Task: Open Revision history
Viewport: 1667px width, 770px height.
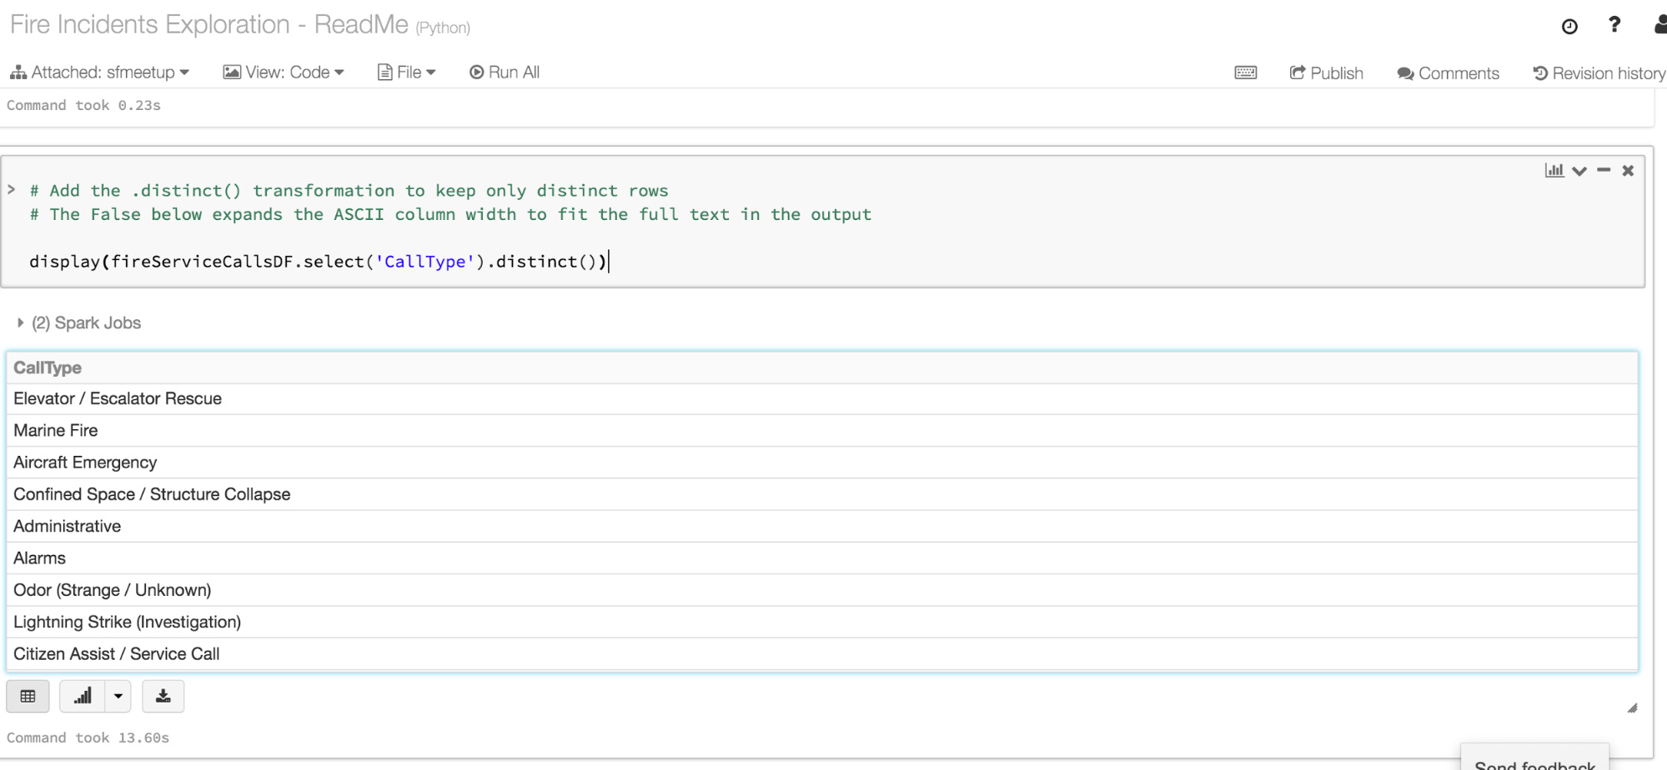Action: coord(1599,73)
